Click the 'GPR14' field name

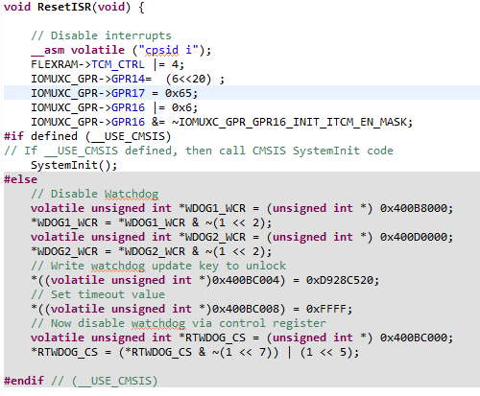[x=128, y=79]
